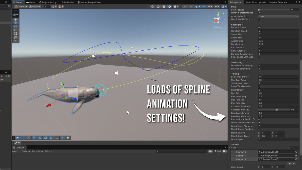Toggle the Scale Speed With Size checkbox
Screen dimensions: 302x170
coord(259,57)
